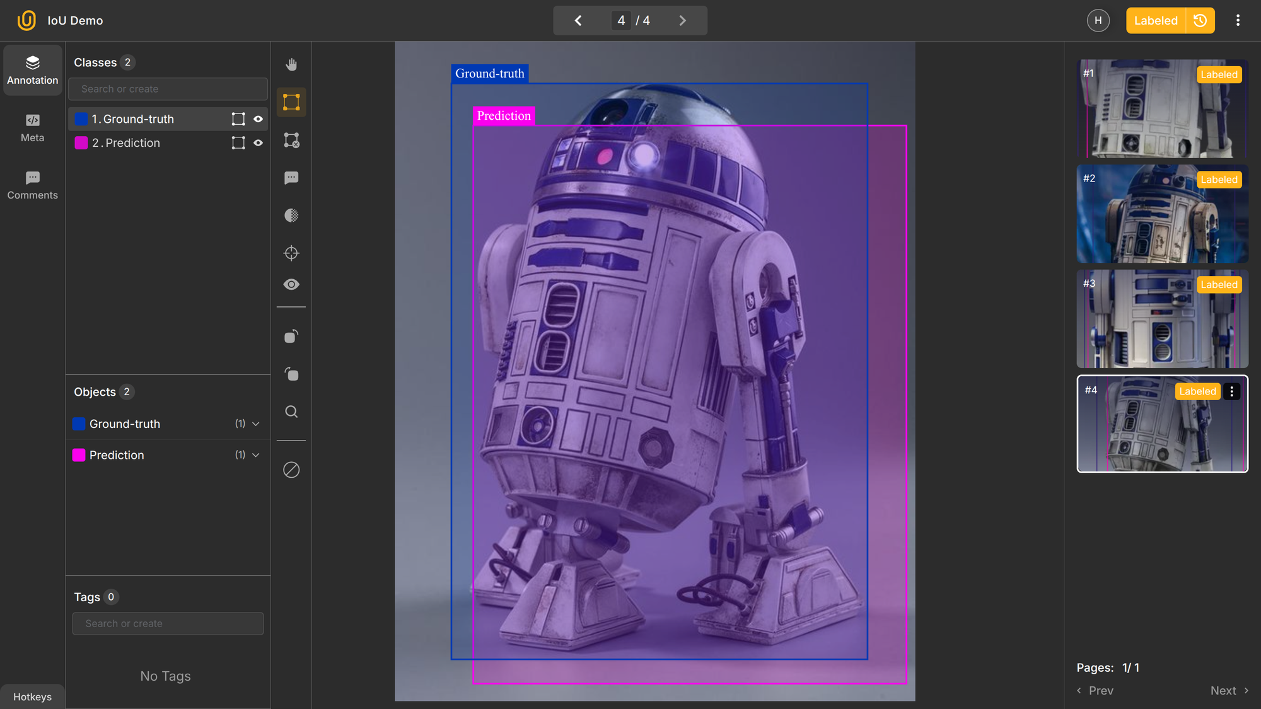This screenshot has height=709, width=1261.
Task: Toggle the toolbar eye visibility icon
Action: pyautogui.click(x=291, y=285)
